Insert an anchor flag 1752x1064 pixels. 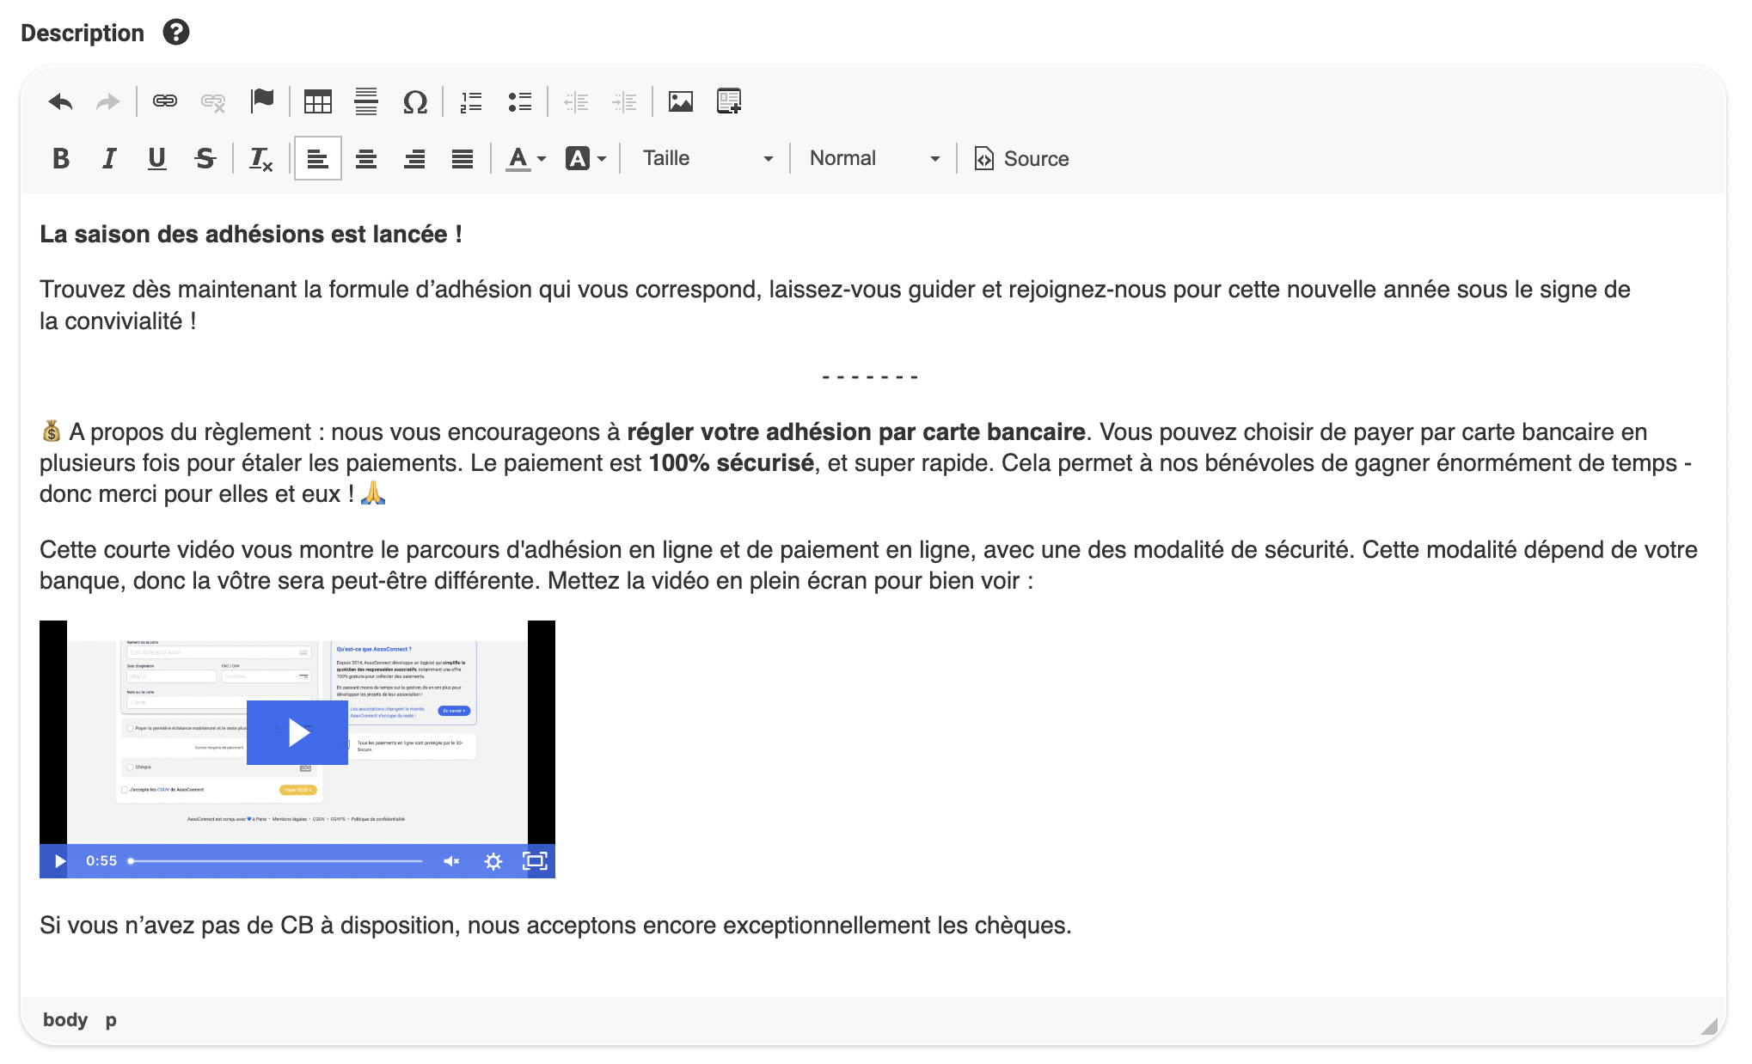[262, 101]
